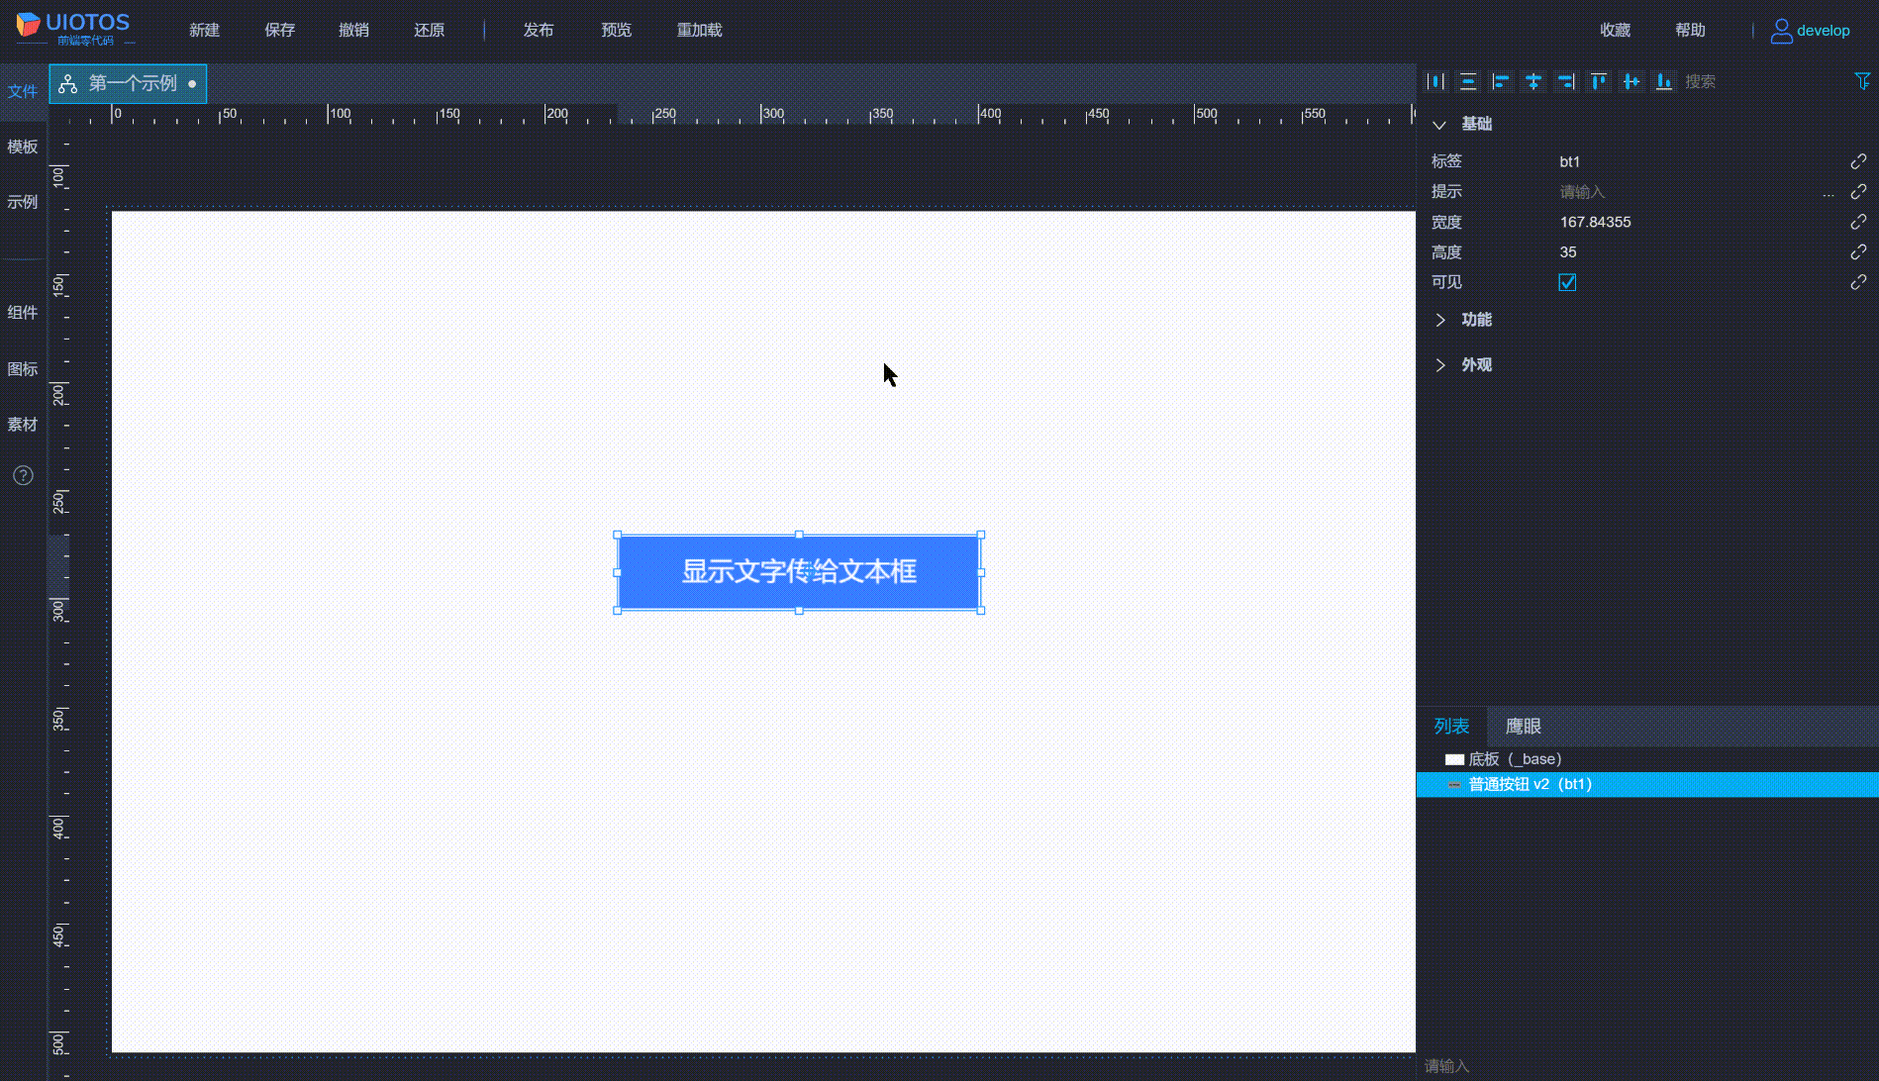Collapse the 基础 property section
This screenshot has height=1081, width=1879.
pyautogui.click(x=1440, y=124)
